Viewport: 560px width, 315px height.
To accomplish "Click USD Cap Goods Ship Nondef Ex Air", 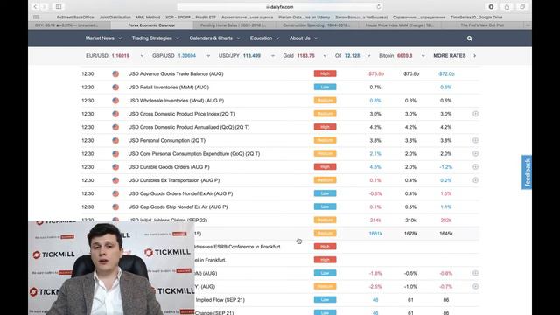I will (178, 206).
